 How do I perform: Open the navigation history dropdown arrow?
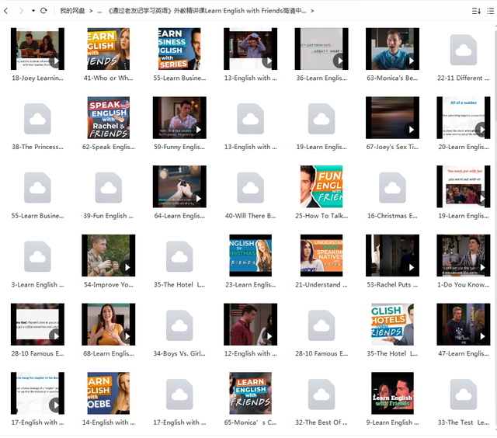click(33, 11)
